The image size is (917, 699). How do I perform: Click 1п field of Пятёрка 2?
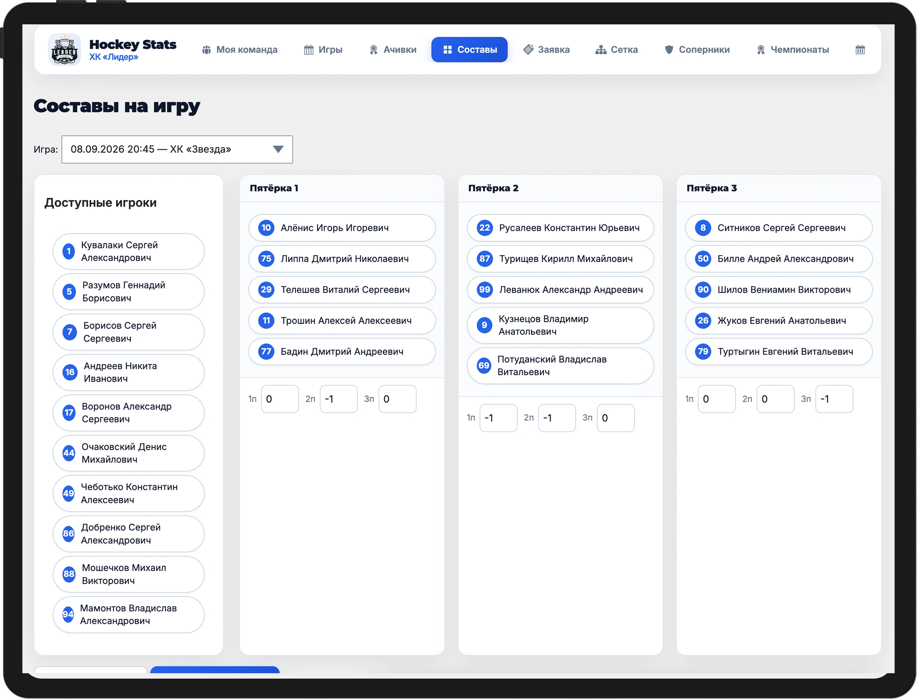point(498,418)
